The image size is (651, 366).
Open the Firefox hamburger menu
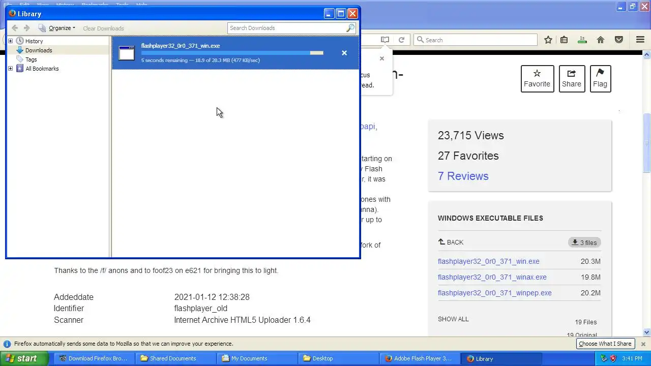pos(640,40)
